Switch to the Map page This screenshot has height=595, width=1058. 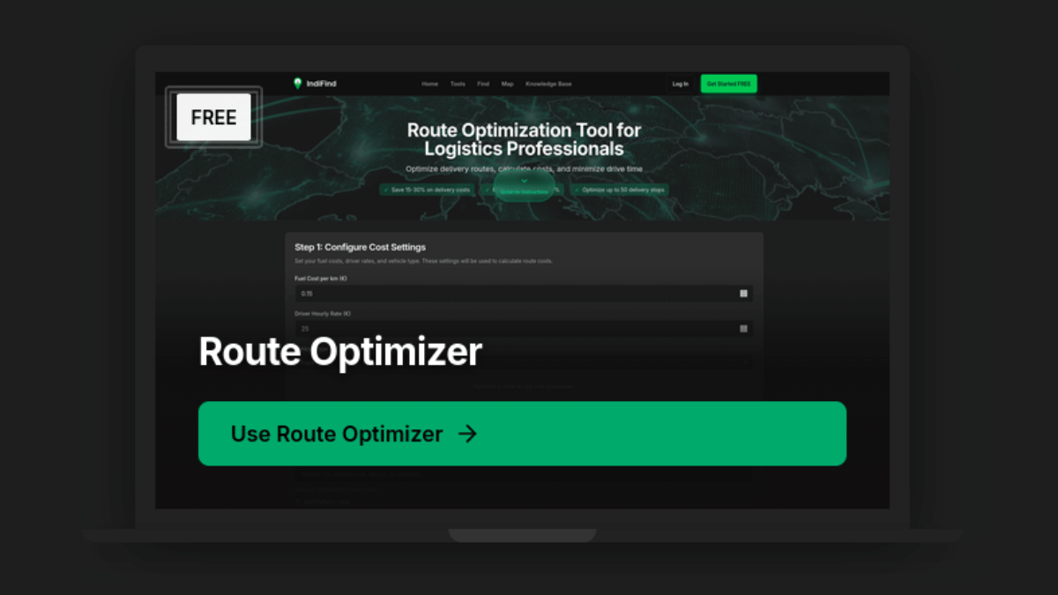[x=507, y=84]
